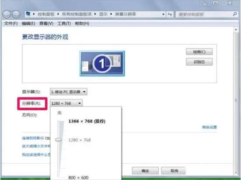Click 控制面板 in the address breadcrumb

tap(46, 14)
